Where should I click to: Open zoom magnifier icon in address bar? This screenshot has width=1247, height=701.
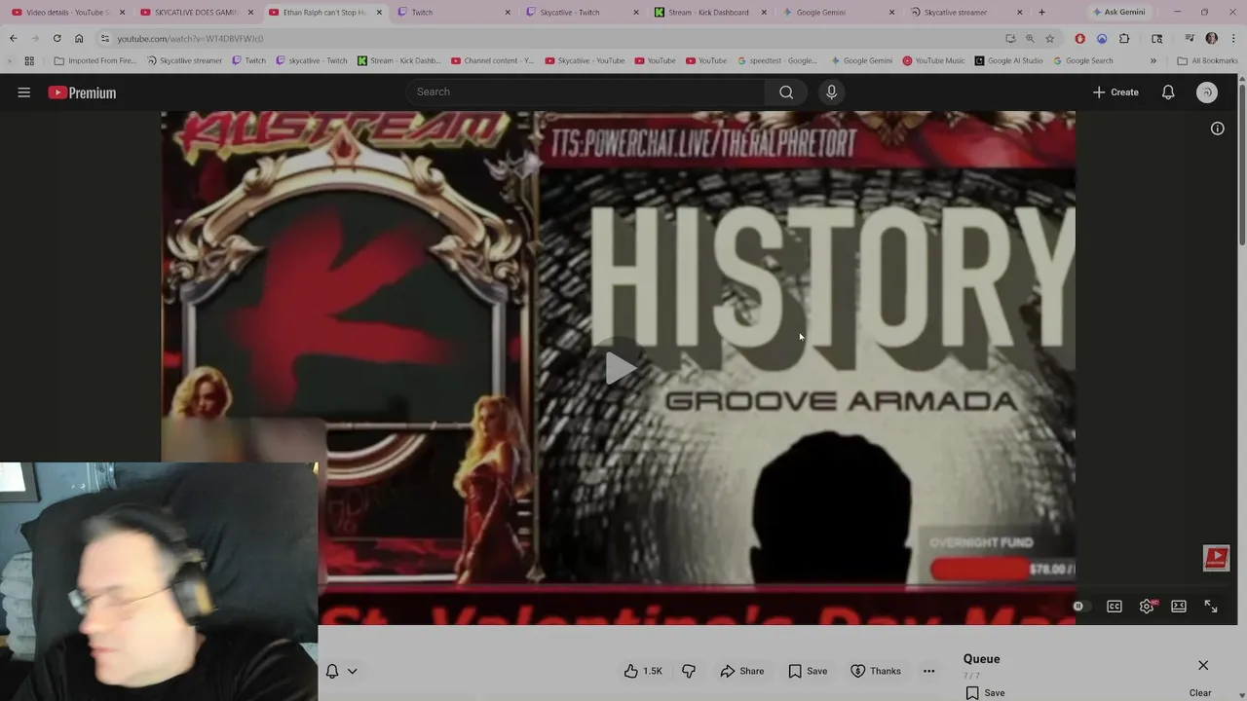point(1030,39)
